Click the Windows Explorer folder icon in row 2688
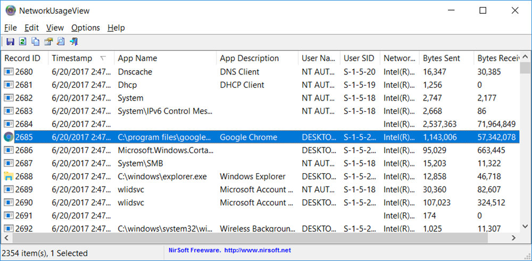 coord(9,176)
